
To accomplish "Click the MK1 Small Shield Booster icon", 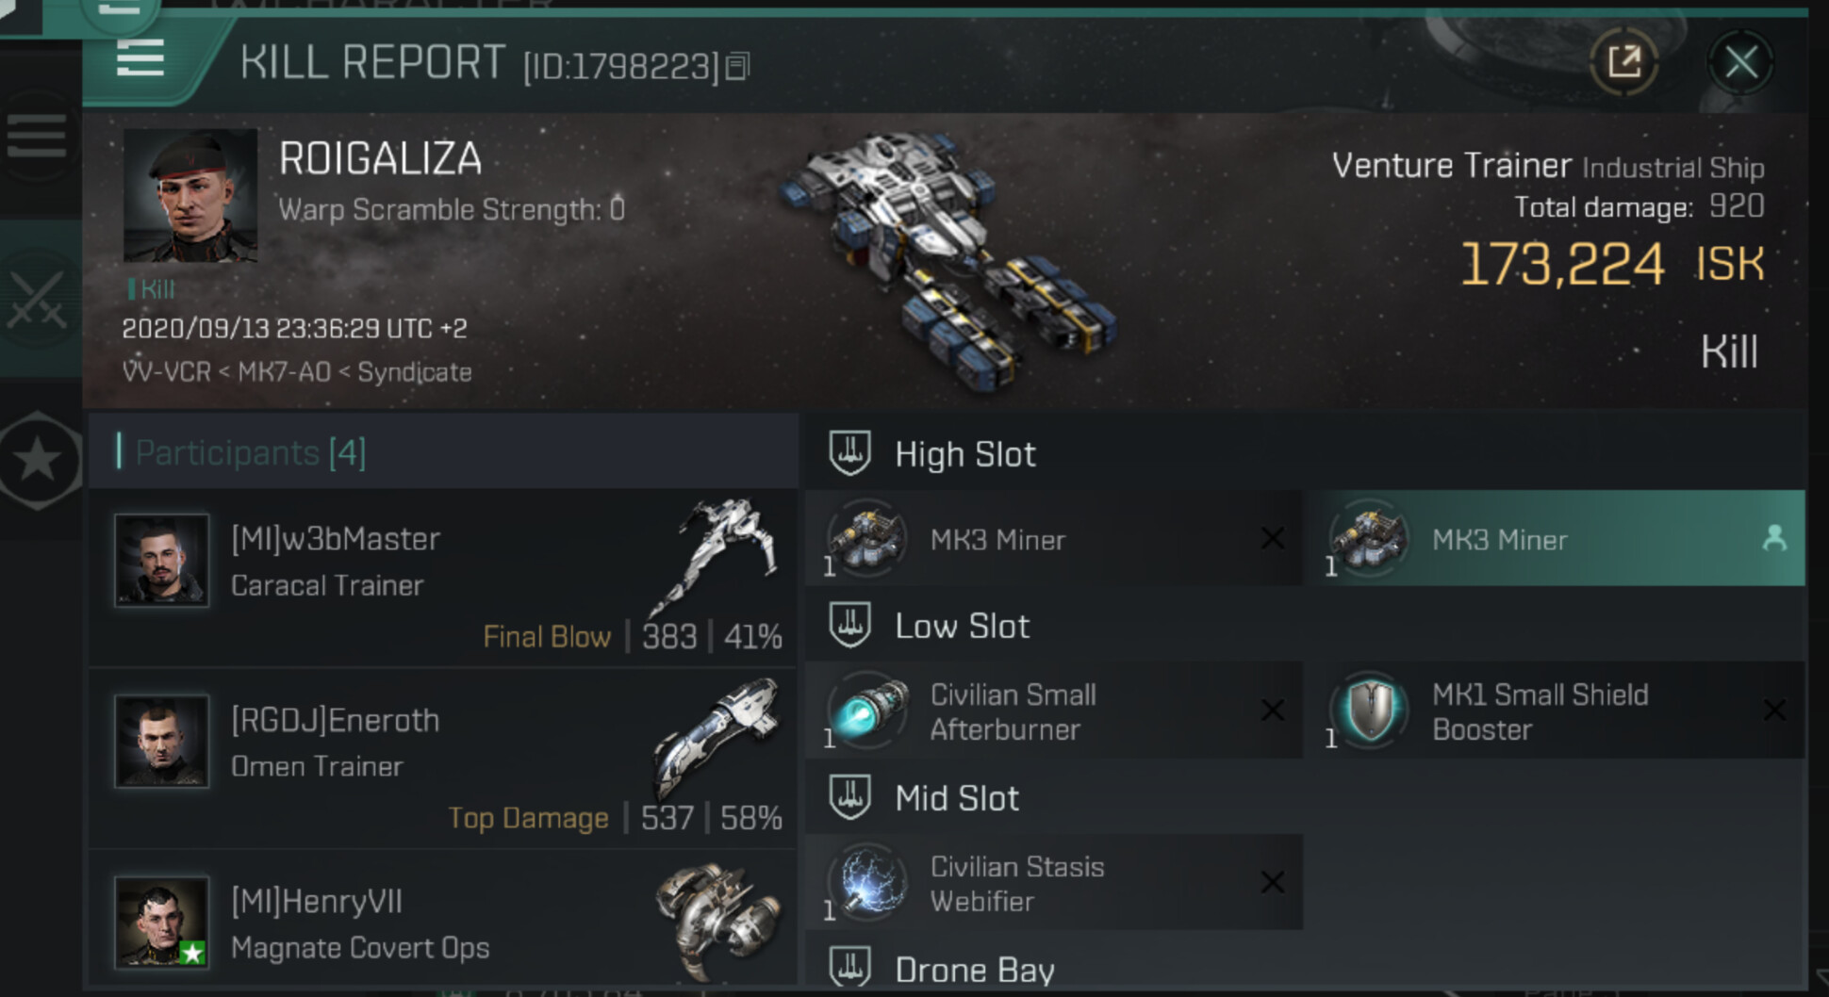I will coord(1370,711).
